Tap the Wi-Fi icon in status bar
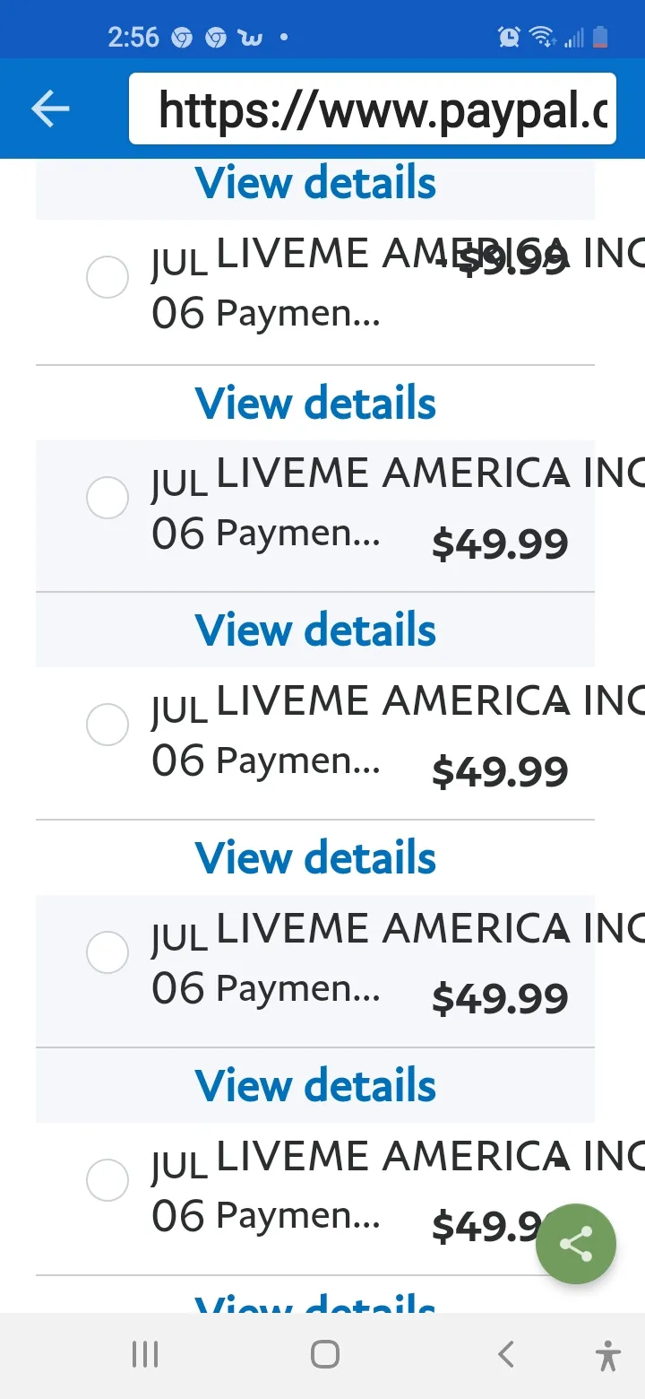The height and width of the screenshot is (1399, 645). pos(541,37)
